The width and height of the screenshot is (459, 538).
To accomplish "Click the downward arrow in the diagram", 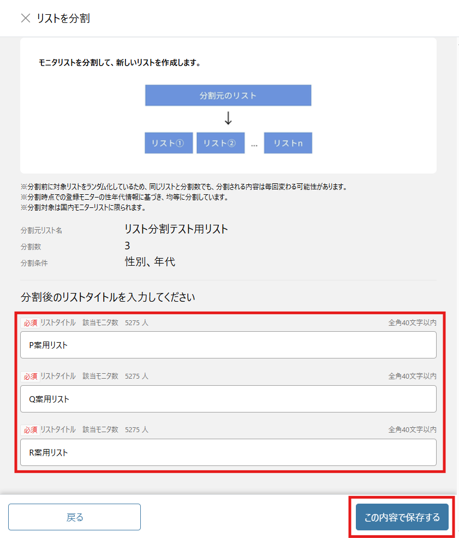I will pyautogui.click(x=229, y=118).
